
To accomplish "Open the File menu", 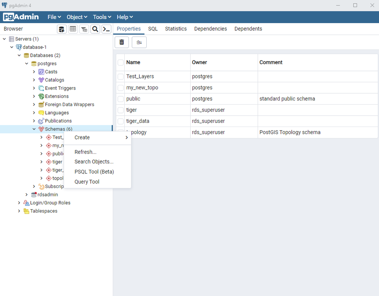I will (x=54, y=17).
